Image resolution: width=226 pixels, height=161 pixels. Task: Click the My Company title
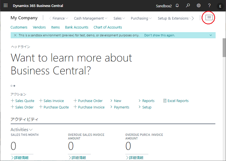point(24,18)
